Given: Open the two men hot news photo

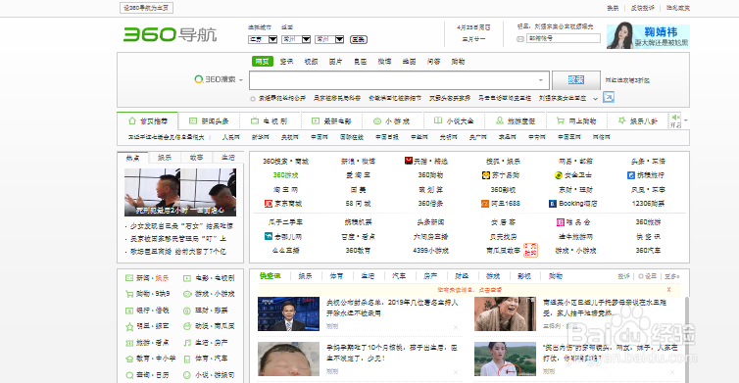Looking at the screenshot, I should tap(180, 192).
